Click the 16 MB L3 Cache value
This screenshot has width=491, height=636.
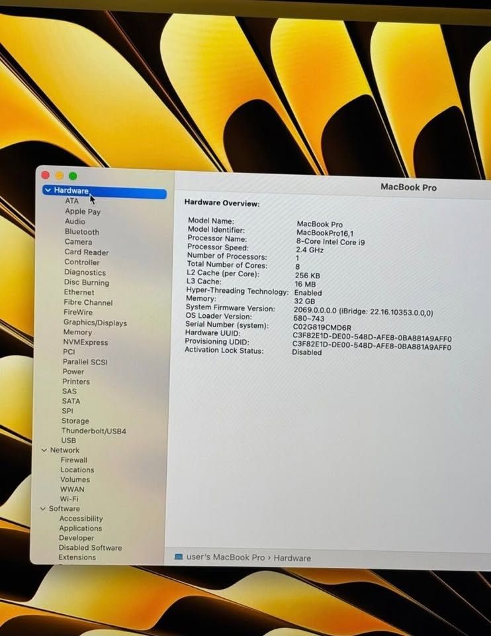point(305,284)
